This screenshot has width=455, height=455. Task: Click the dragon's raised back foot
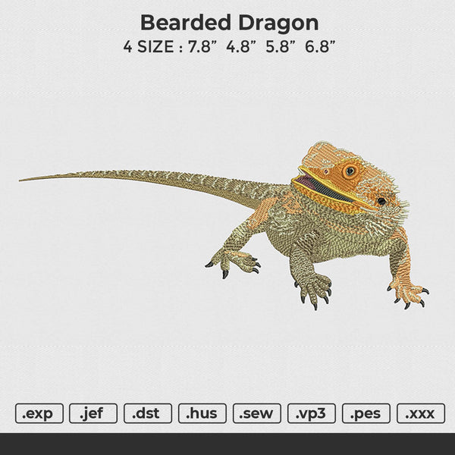pos(233,261)
